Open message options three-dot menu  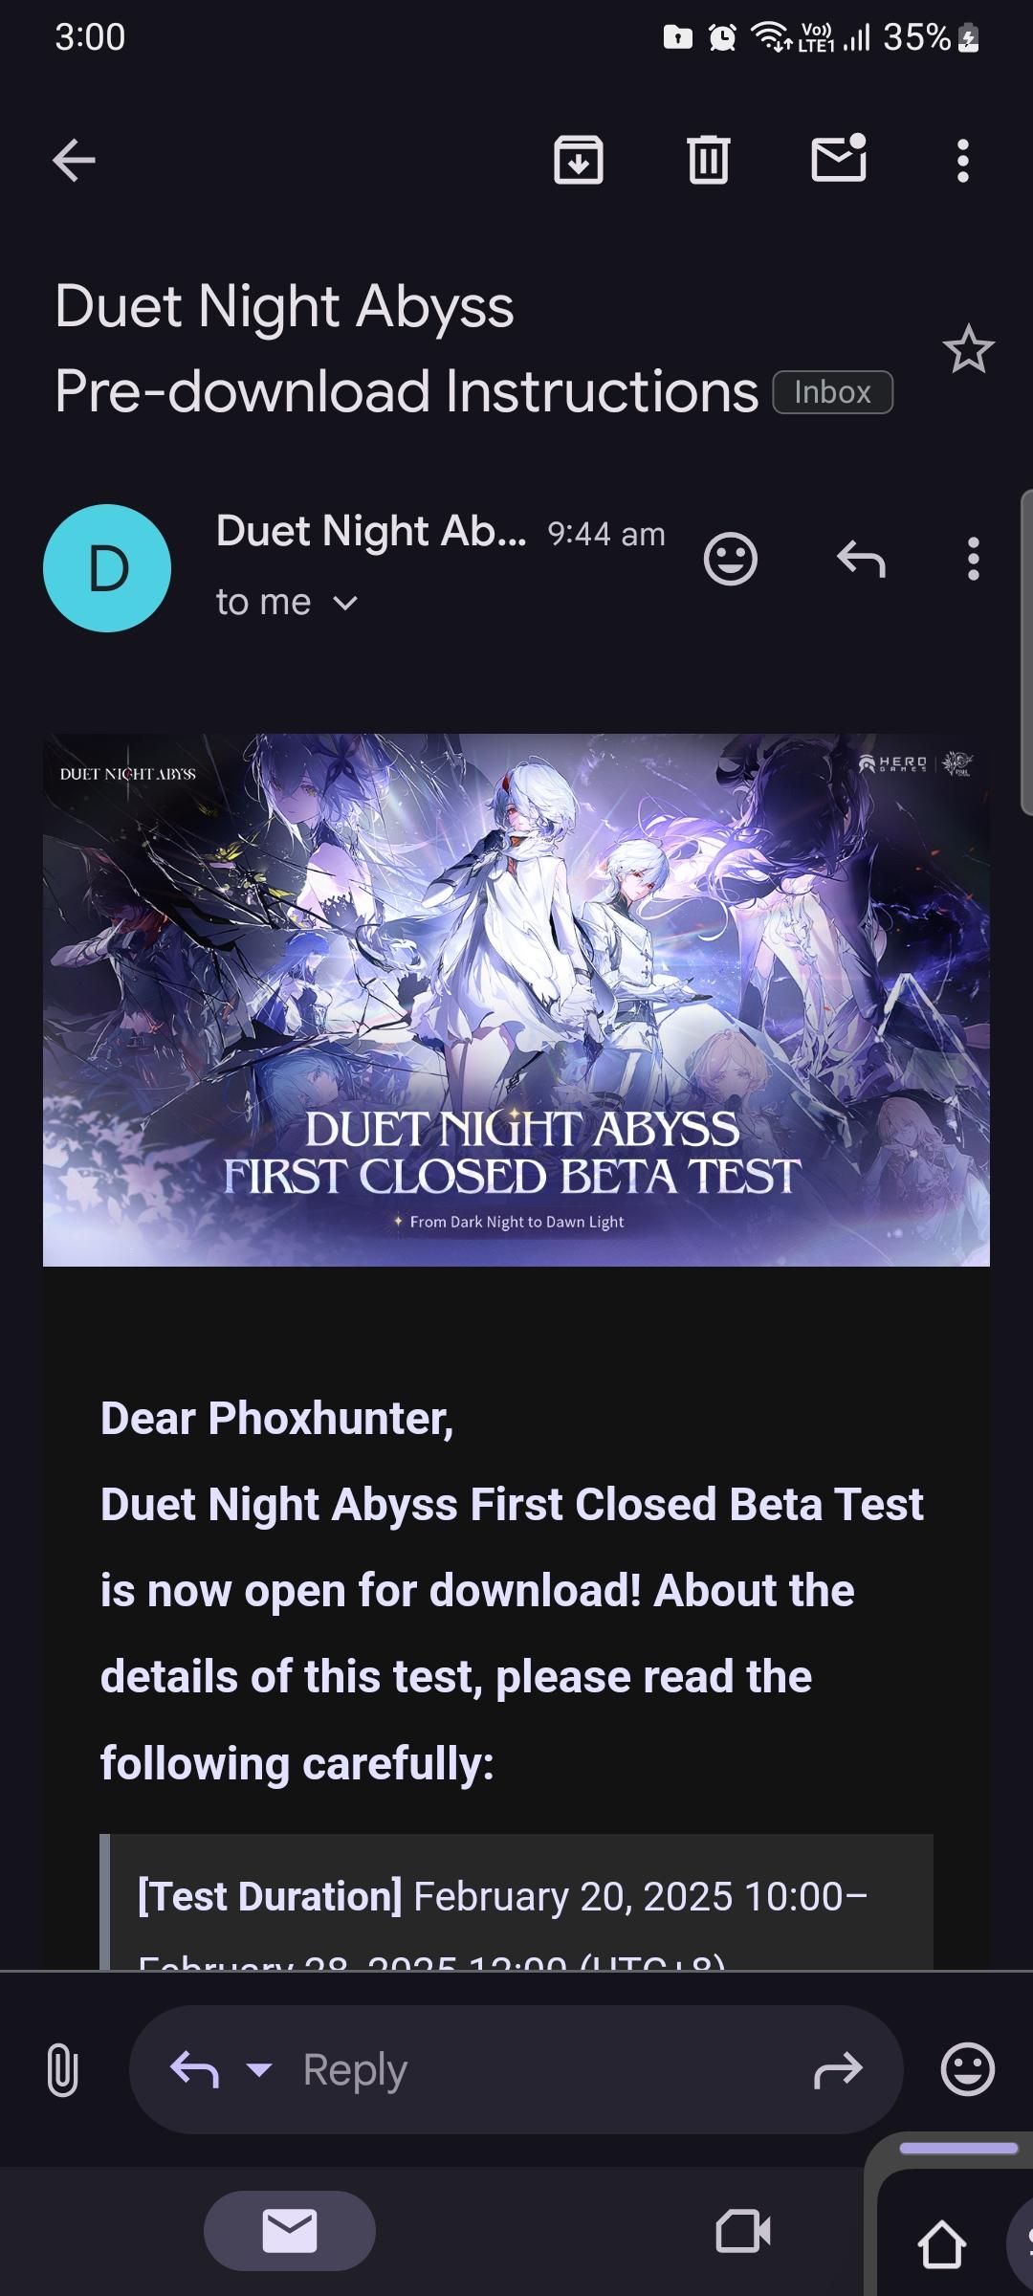[973, 559]
